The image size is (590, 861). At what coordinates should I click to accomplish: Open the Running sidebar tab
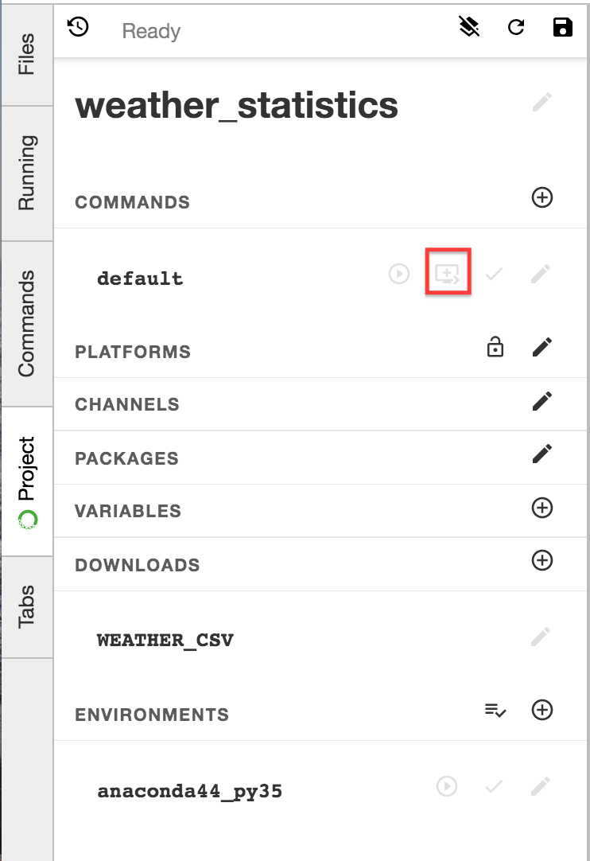click(27, 173)
